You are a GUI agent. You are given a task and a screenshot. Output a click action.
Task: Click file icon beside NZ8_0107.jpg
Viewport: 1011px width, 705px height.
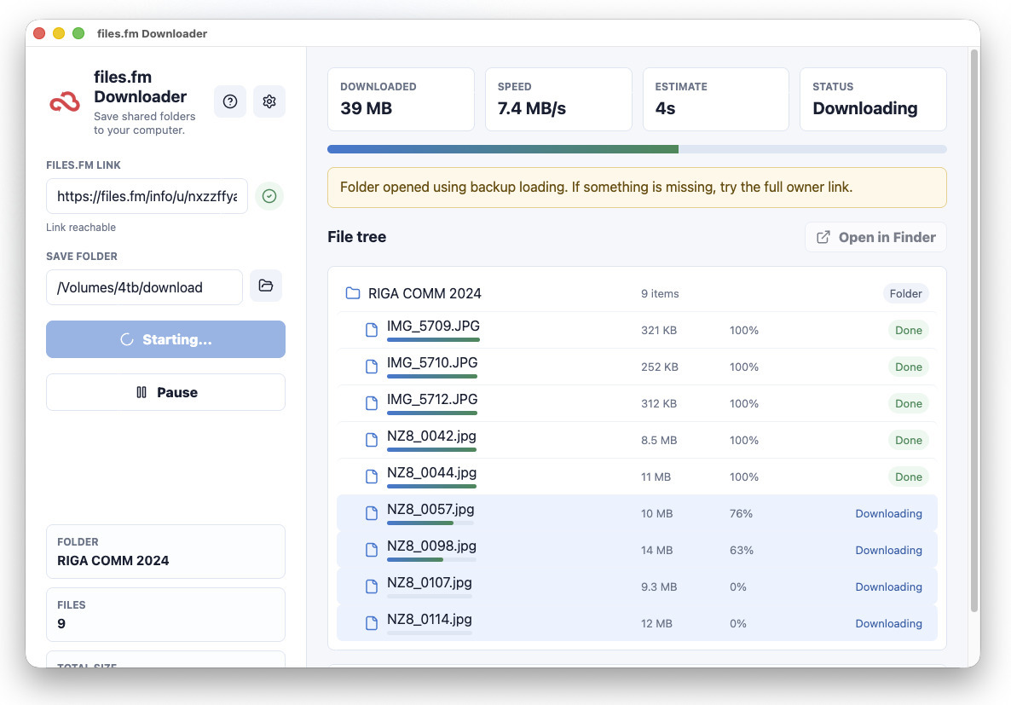click(372, 587)
